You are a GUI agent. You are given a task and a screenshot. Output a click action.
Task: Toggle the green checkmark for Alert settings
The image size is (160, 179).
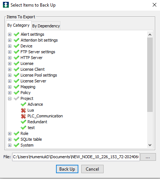point(16,34)
